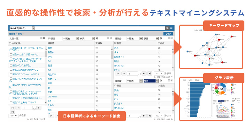Screen dimensions: 251x130
Task: Open RA-438M keyword in the 対策 panel
Action: tap(119, 108)
